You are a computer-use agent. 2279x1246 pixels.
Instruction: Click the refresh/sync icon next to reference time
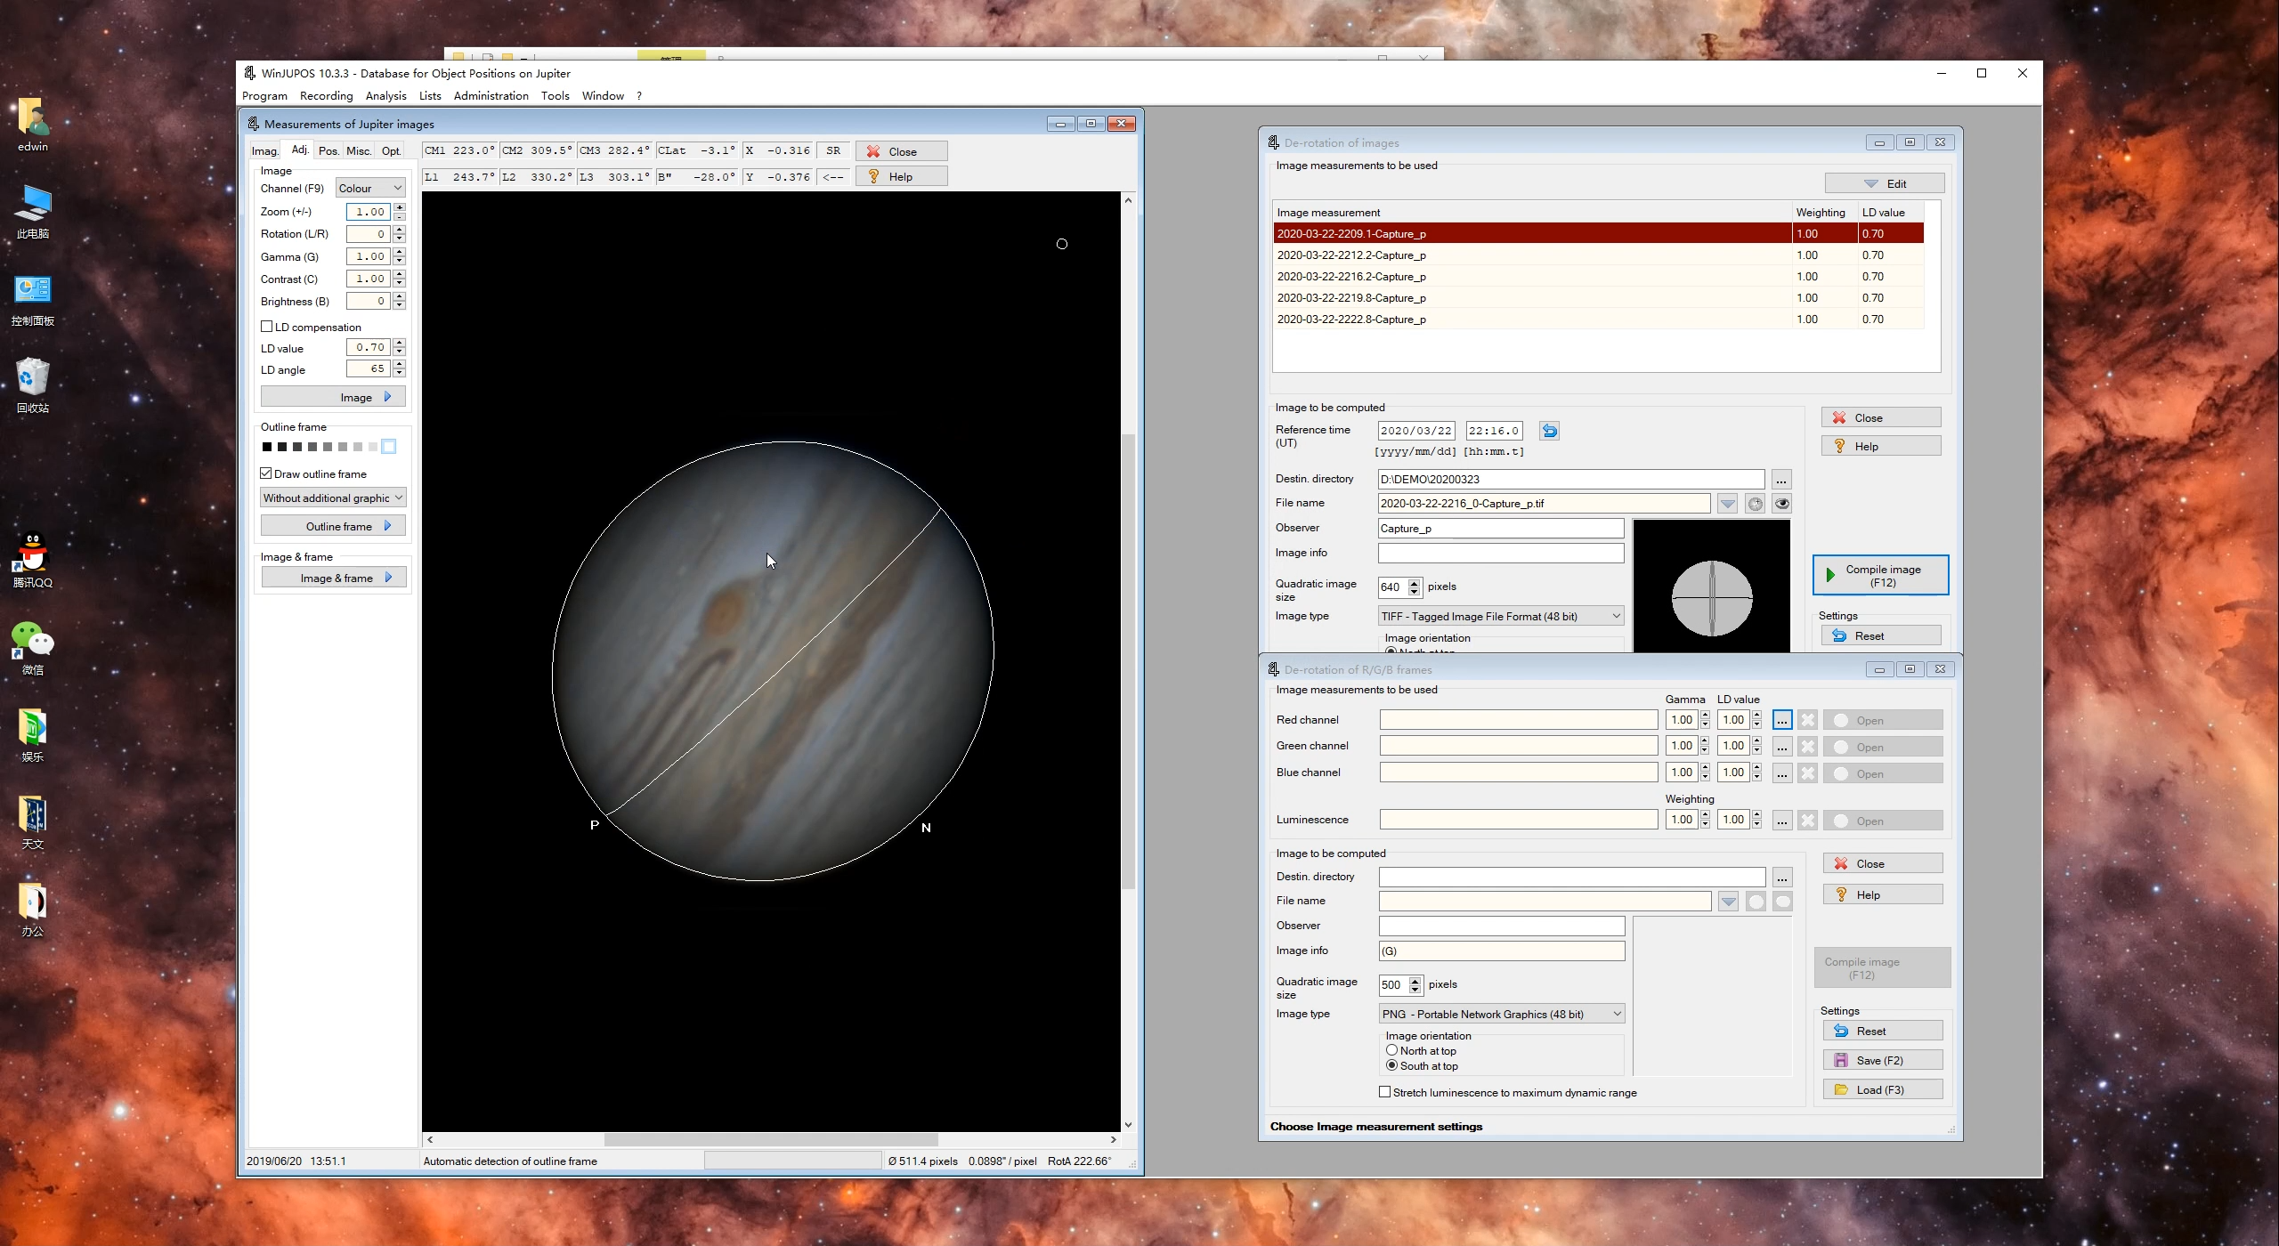1548,430
